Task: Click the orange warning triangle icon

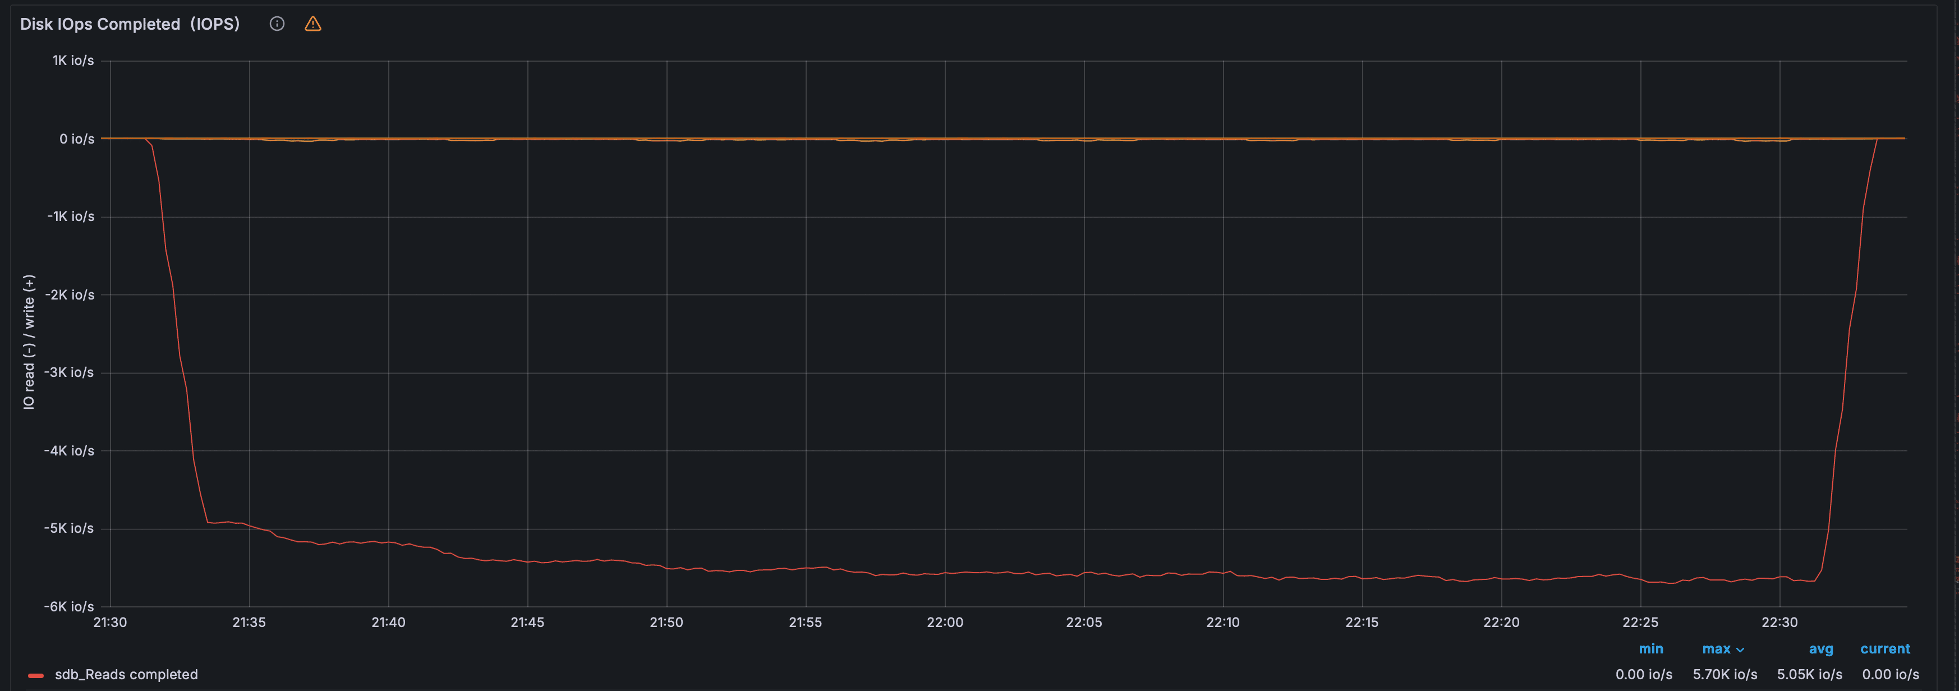Action: [312, 24]
